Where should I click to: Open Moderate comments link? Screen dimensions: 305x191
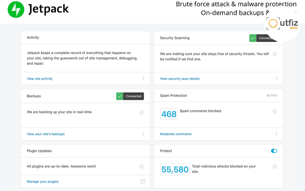[176, 134]
